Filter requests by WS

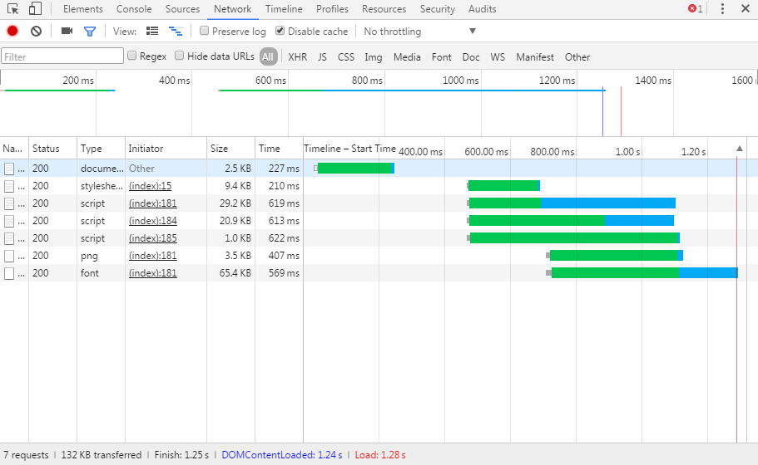pos(498,57)
